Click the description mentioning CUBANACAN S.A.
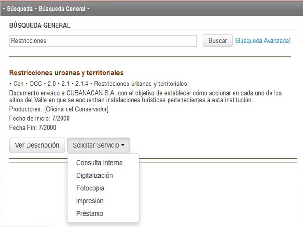 coord(145,96)
